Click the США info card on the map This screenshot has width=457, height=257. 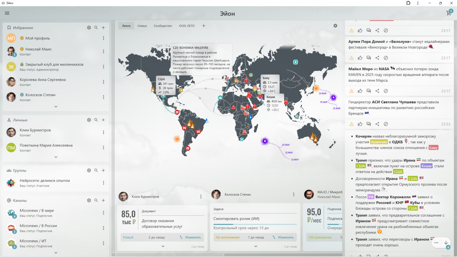pyautogui.click(x=166, y=86)
